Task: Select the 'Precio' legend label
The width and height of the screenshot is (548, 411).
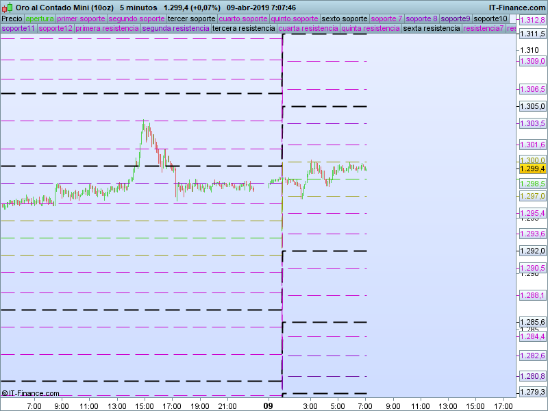Action: tap(12, 18)
